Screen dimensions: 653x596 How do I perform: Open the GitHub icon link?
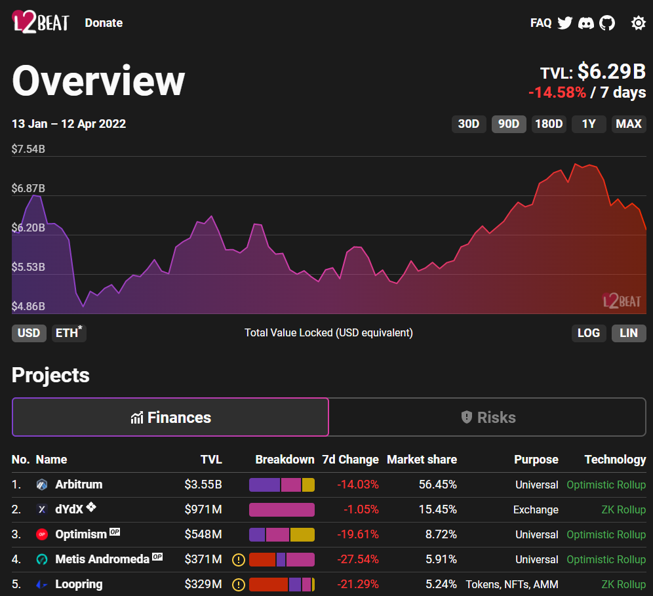click(x=606, y=23)
